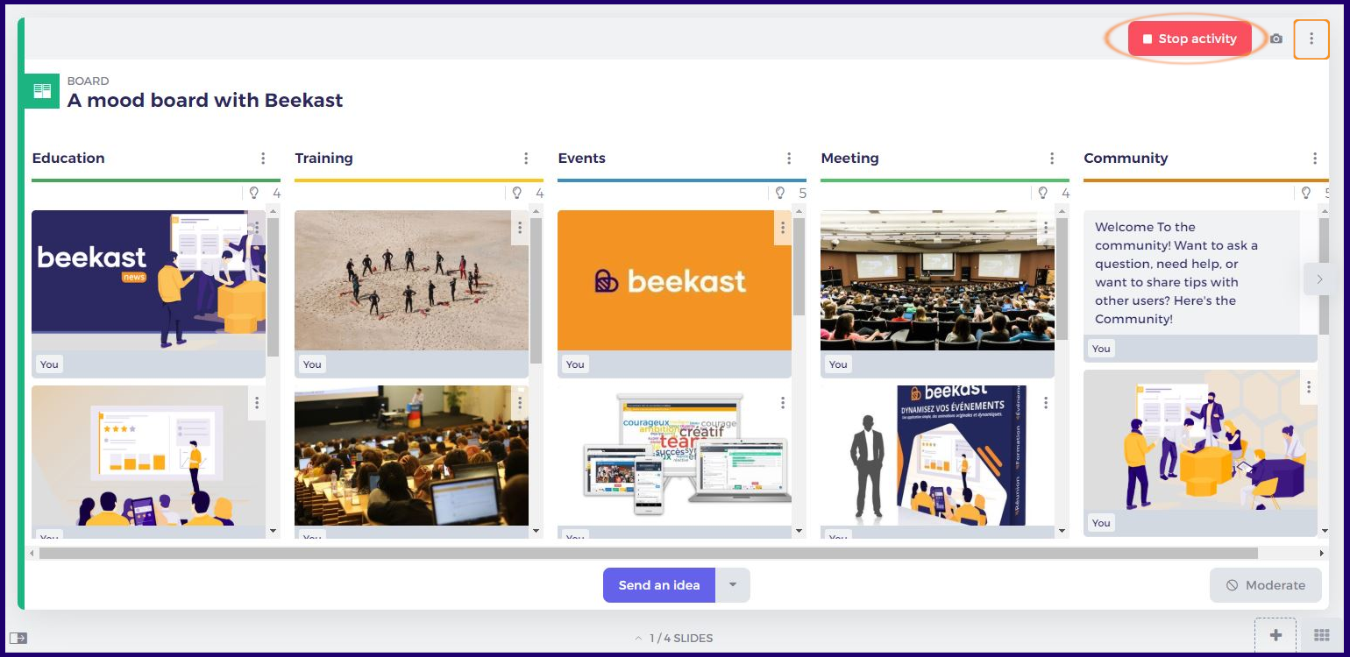1350x657 pixels.
Task: Click the camera snapshot icon
Action: tap(1276, 39)
